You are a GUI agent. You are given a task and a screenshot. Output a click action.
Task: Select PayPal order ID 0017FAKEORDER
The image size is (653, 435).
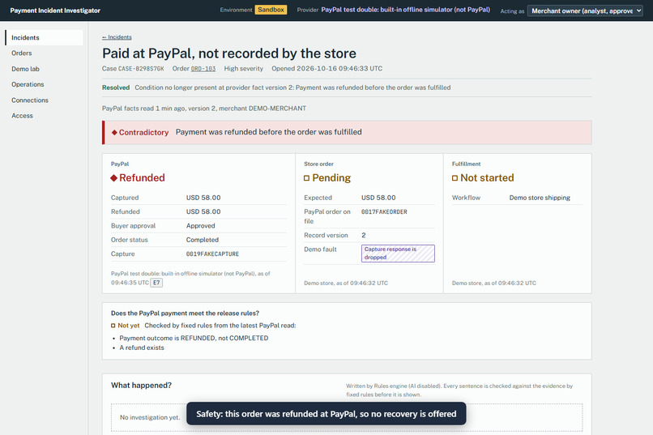tap(384, 212)
